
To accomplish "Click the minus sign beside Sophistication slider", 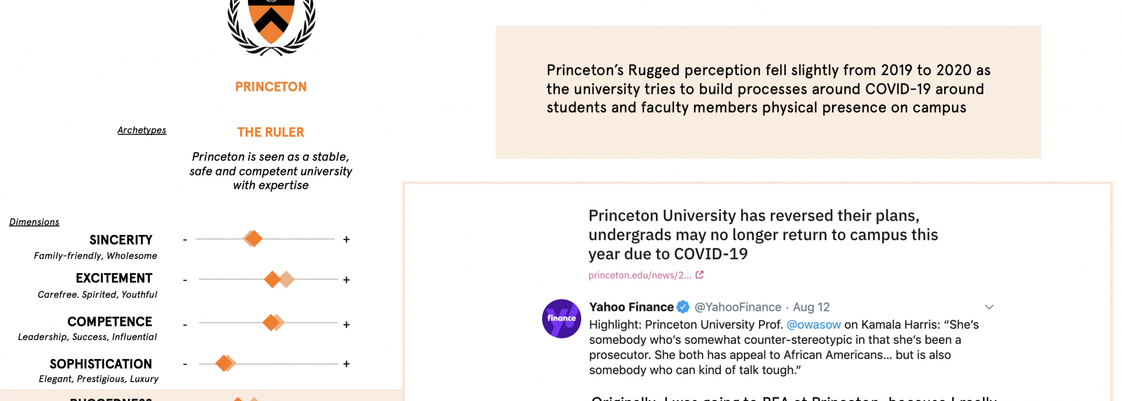I will tap(185, 364).
